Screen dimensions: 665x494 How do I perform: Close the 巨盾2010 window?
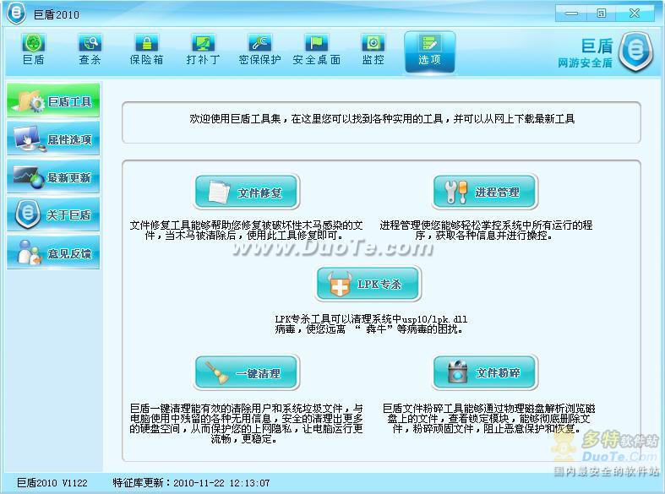635,14
